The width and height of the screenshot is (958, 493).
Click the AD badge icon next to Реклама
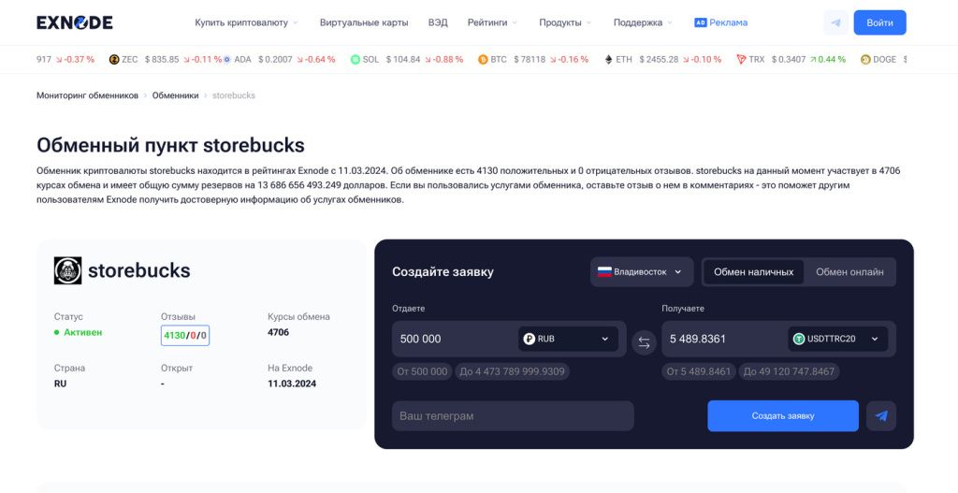point(700,22)
